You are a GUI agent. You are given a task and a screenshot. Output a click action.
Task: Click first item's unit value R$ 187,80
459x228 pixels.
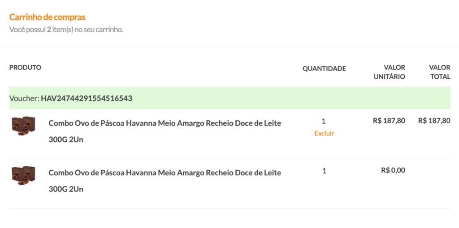(389, 121)
